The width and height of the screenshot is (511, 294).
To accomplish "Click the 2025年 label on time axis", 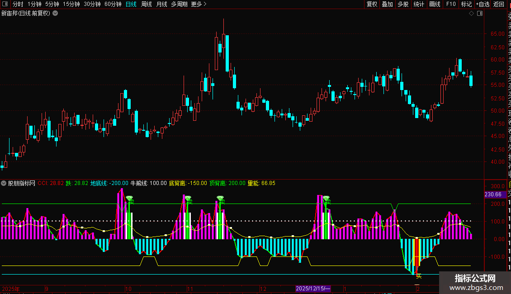I will coord(11,289).
